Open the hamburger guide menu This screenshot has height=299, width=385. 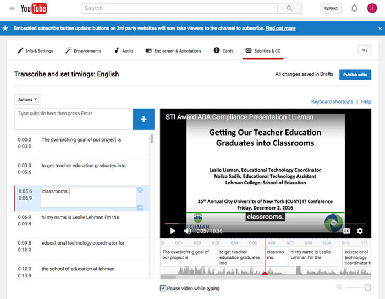tap(12, 8)
